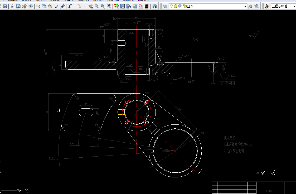Select the C-C section label text
This screenshot has width=296, height=194.
click(195, 40)
